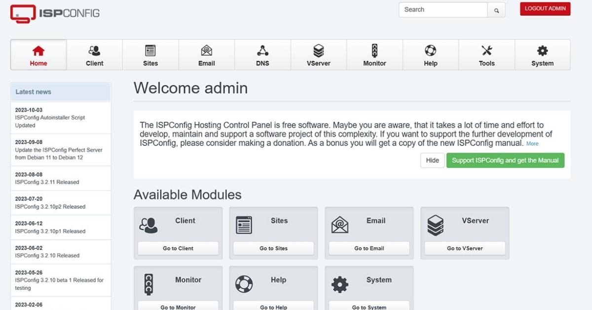The width and height of the screenshot is (592, 310).
Task: Open the Home module icon
Action: (x=38, y=51)
